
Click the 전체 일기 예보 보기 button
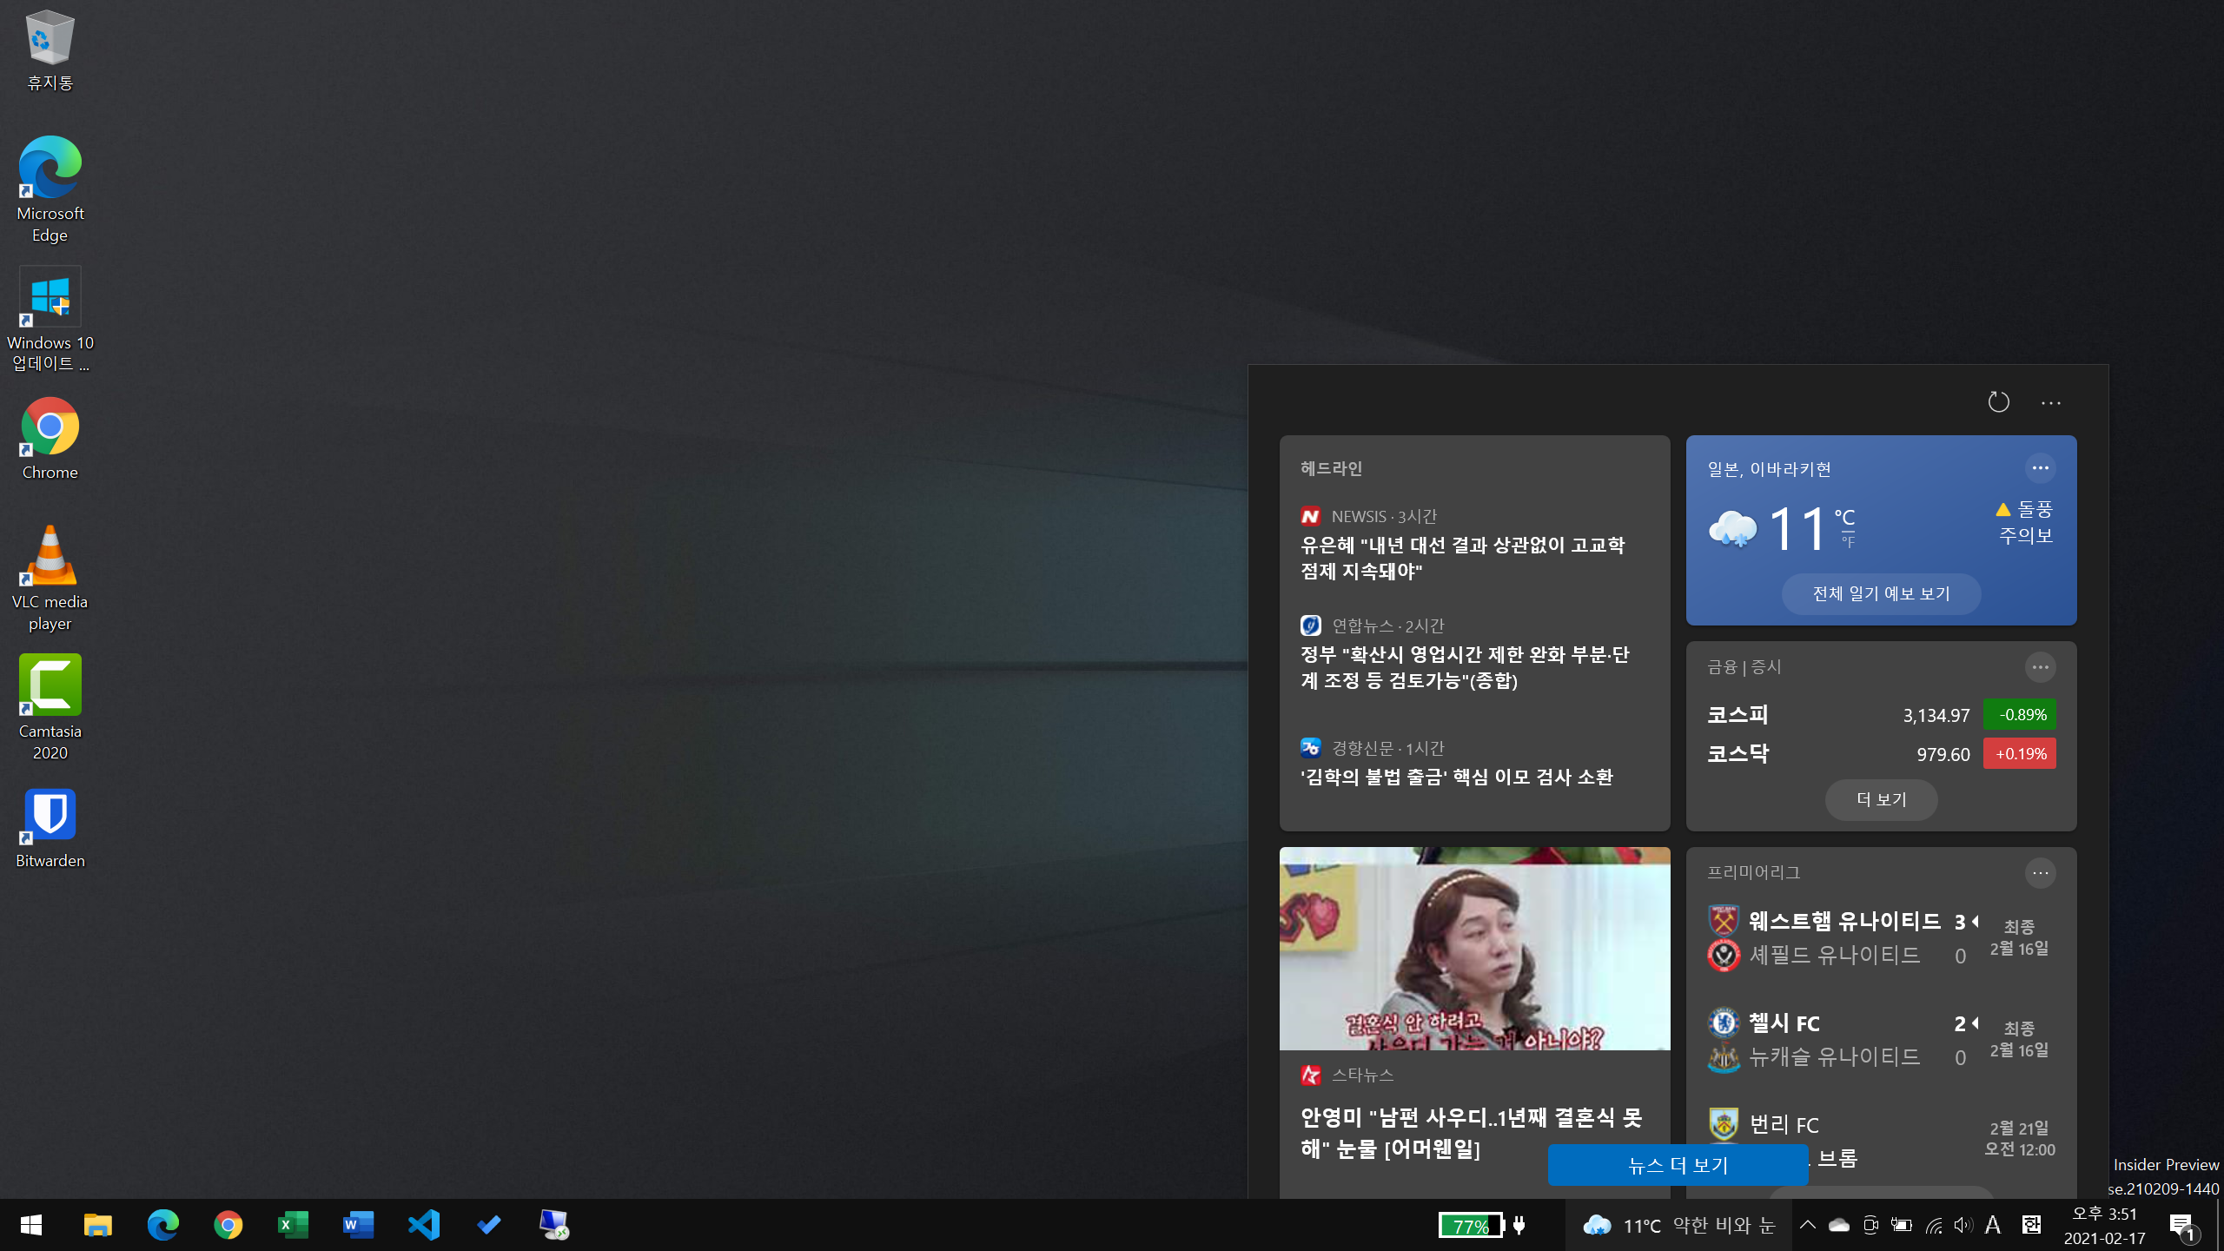(x=1881, y=593)
